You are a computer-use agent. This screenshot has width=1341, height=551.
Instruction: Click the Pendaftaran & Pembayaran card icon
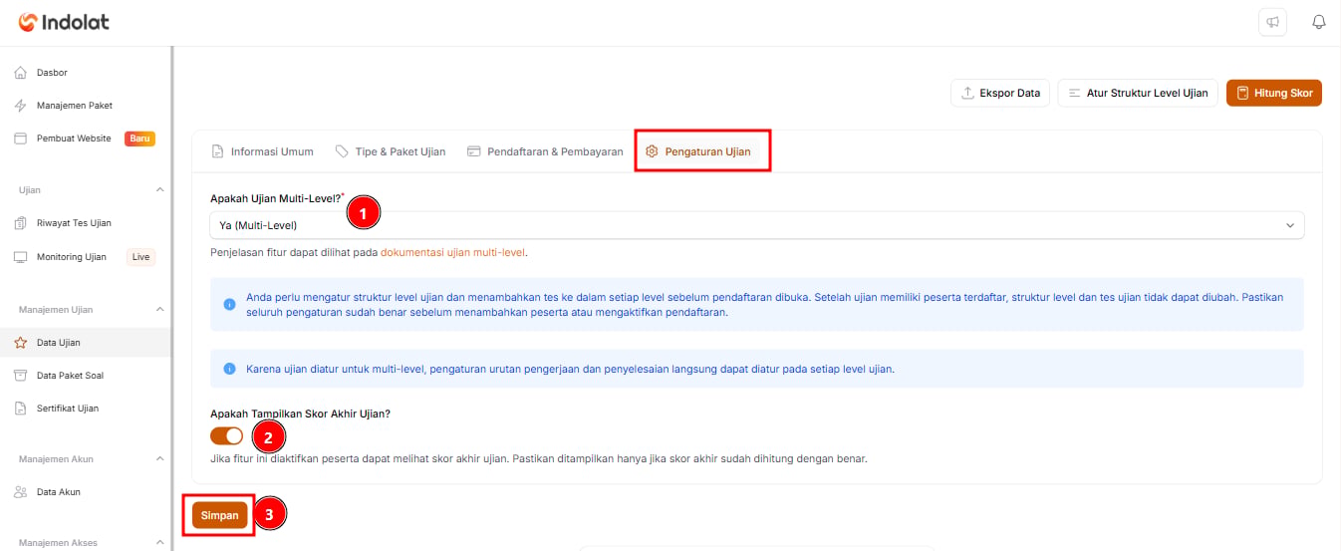coord(474,151)
